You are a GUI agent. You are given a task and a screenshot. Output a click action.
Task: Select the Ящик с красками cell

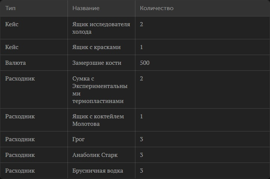click(96, 47)
